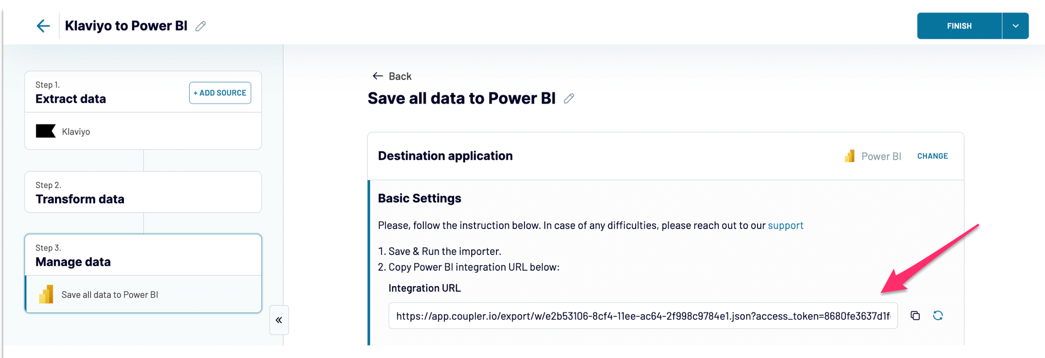
Task: Rename Save all data to Power BI heading
Action: (x=569, y=98)
